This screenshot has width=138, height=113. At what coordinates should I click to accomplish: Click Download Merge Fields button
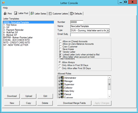[74, 103]
